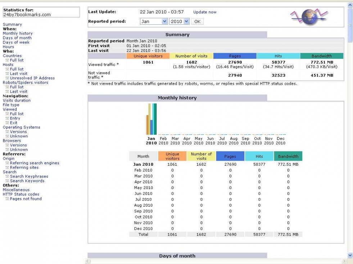The width and height of the screenshot is (353, 264).
Task: Click the icon beside Countries Full list
Action: [x=7, y=60]
